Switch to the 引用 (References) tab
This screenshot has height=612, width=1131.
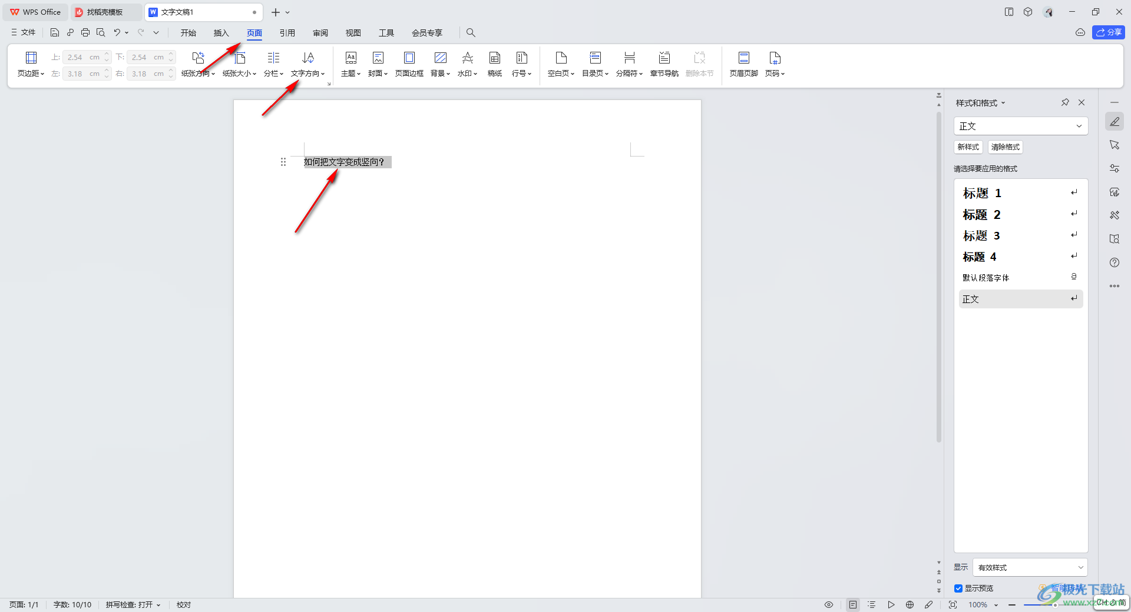(287, 33)
